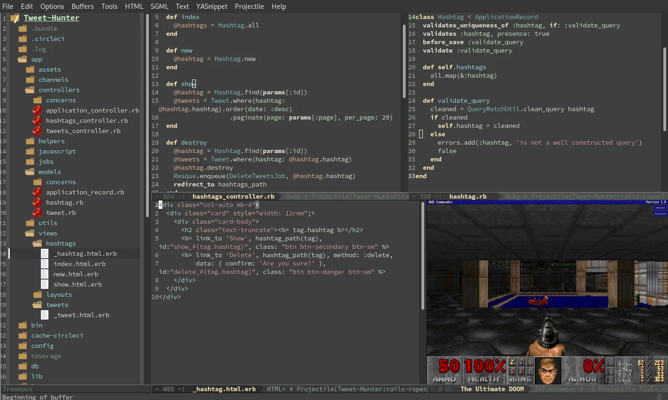Collapse the models folder
The image size is (668, 400).
click(x=30, y=172)
